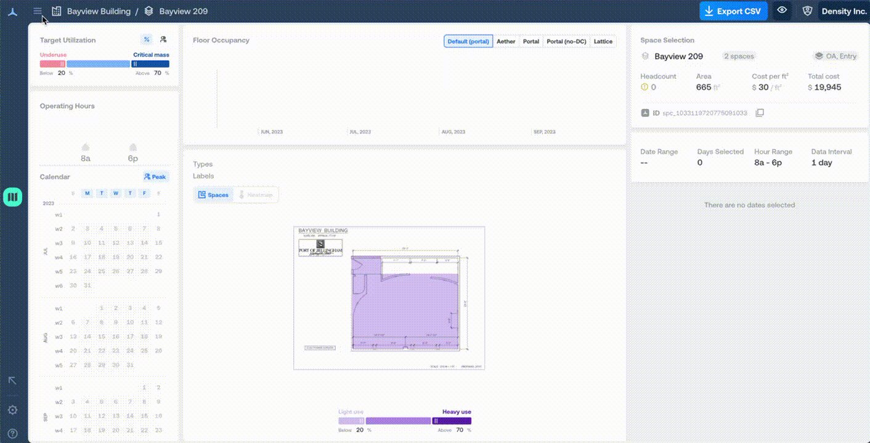This screenshot has height=443, width=870.
Task: Switch to the Aether tab
Action: click(x=506, y=41)
